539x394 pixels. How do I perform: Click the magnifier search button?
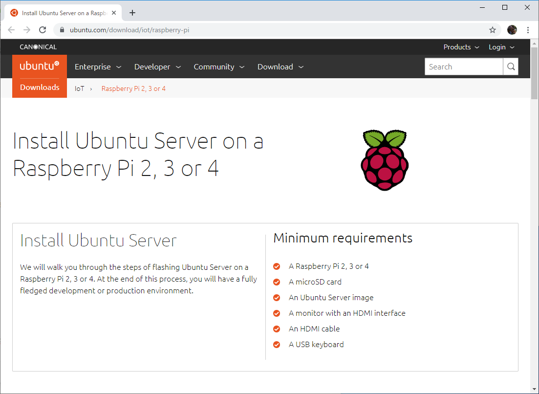click(x=511, y=66)
